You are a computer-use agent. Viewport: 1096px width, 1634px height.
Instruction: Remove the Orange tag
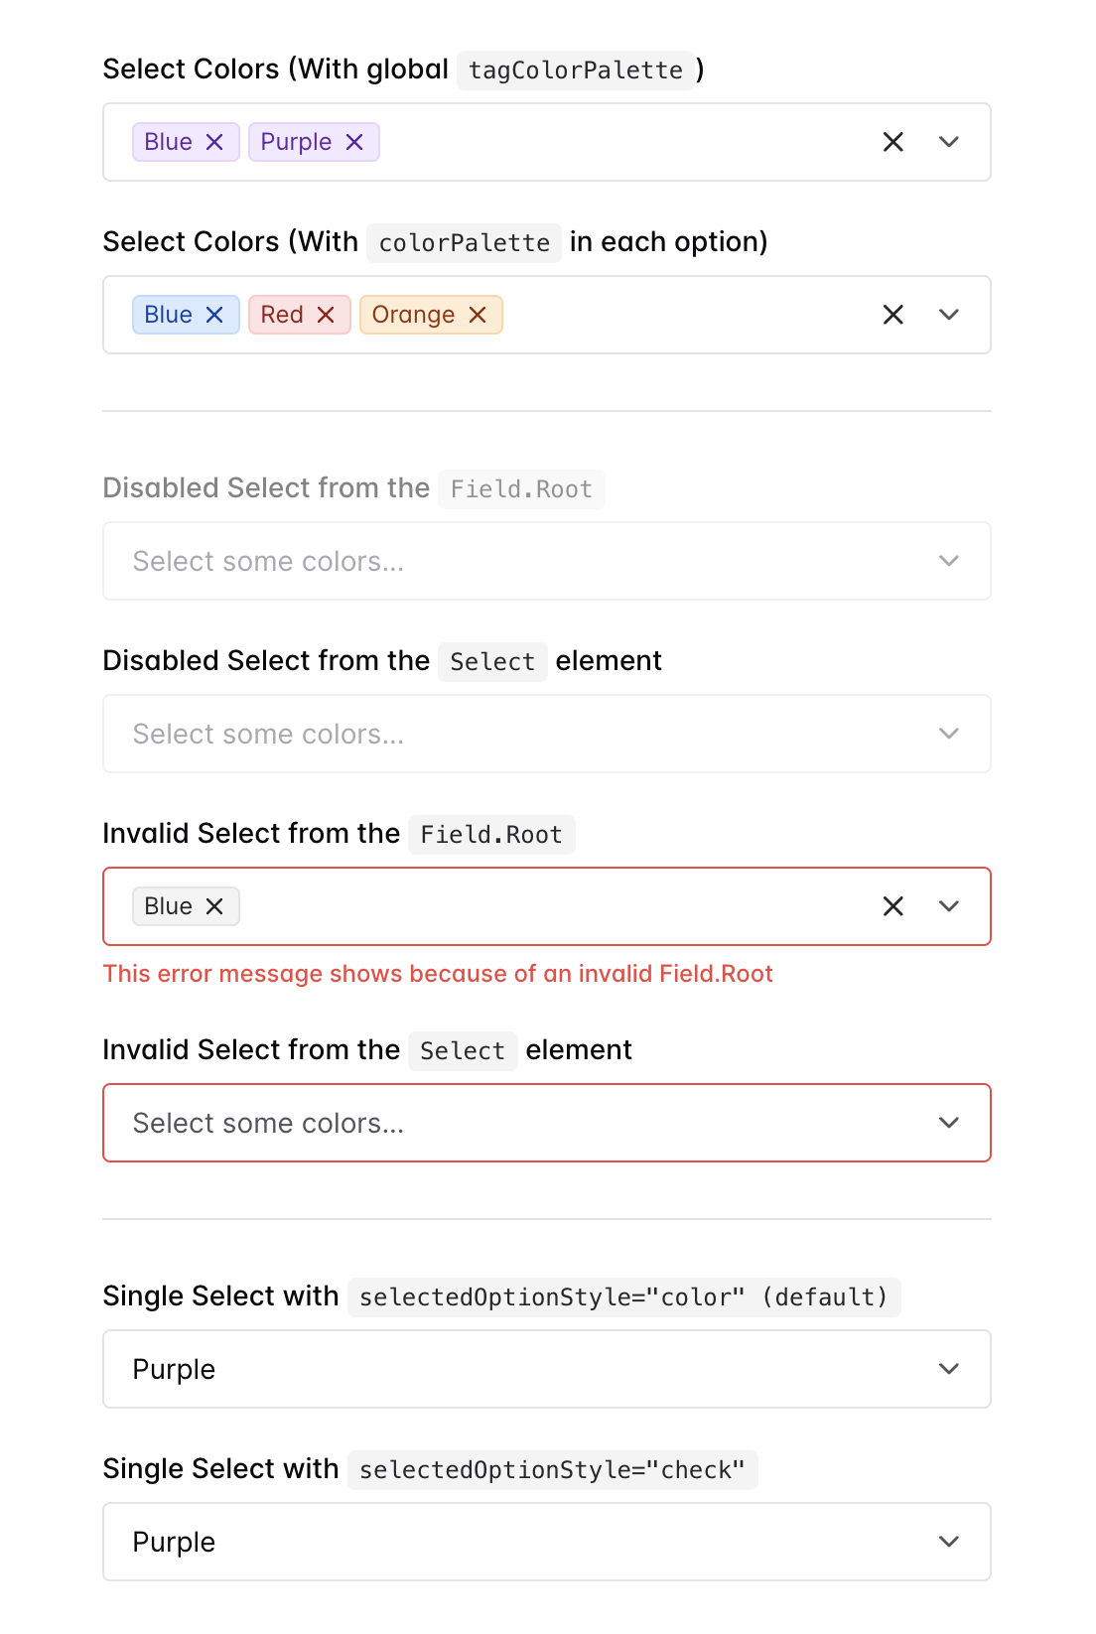tap(478, 315)
